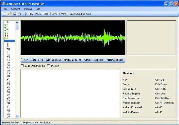Select completed segment 1 with checkmark
Image resolution: width=179 pixels, height=125 pixels.
pos(6,25)
